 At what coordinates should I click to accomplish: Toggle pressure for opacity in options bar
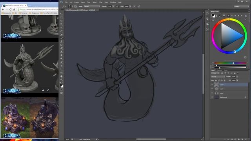pyautogui.click(x=117, y=6)
